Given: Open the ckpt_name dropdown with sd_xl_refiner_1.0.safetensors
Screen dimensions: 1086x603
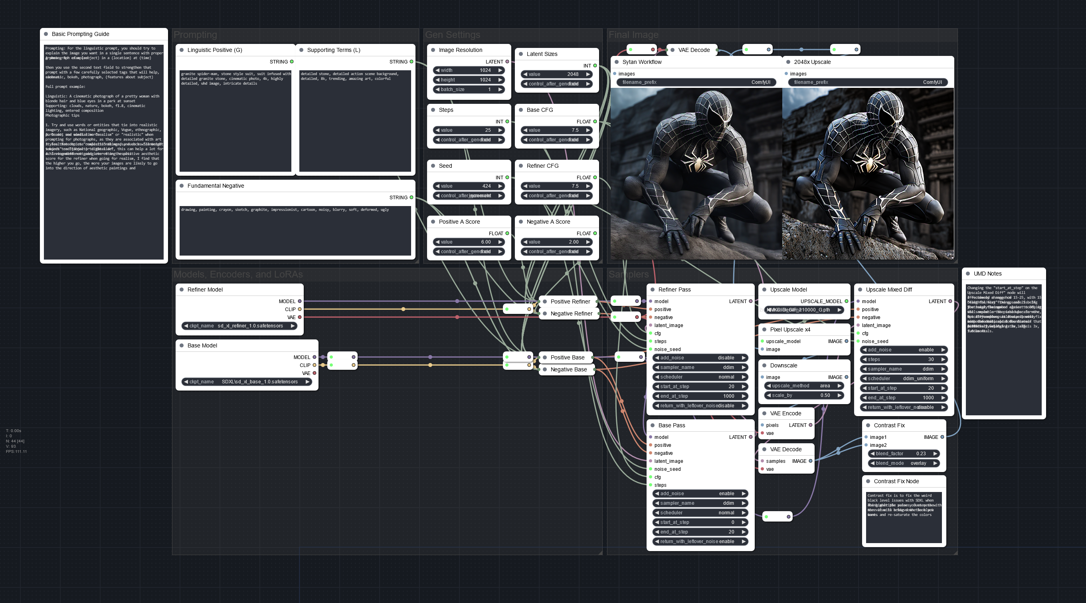Looking at the screenshot, I should pyautogui.click(x=239, y=325).
